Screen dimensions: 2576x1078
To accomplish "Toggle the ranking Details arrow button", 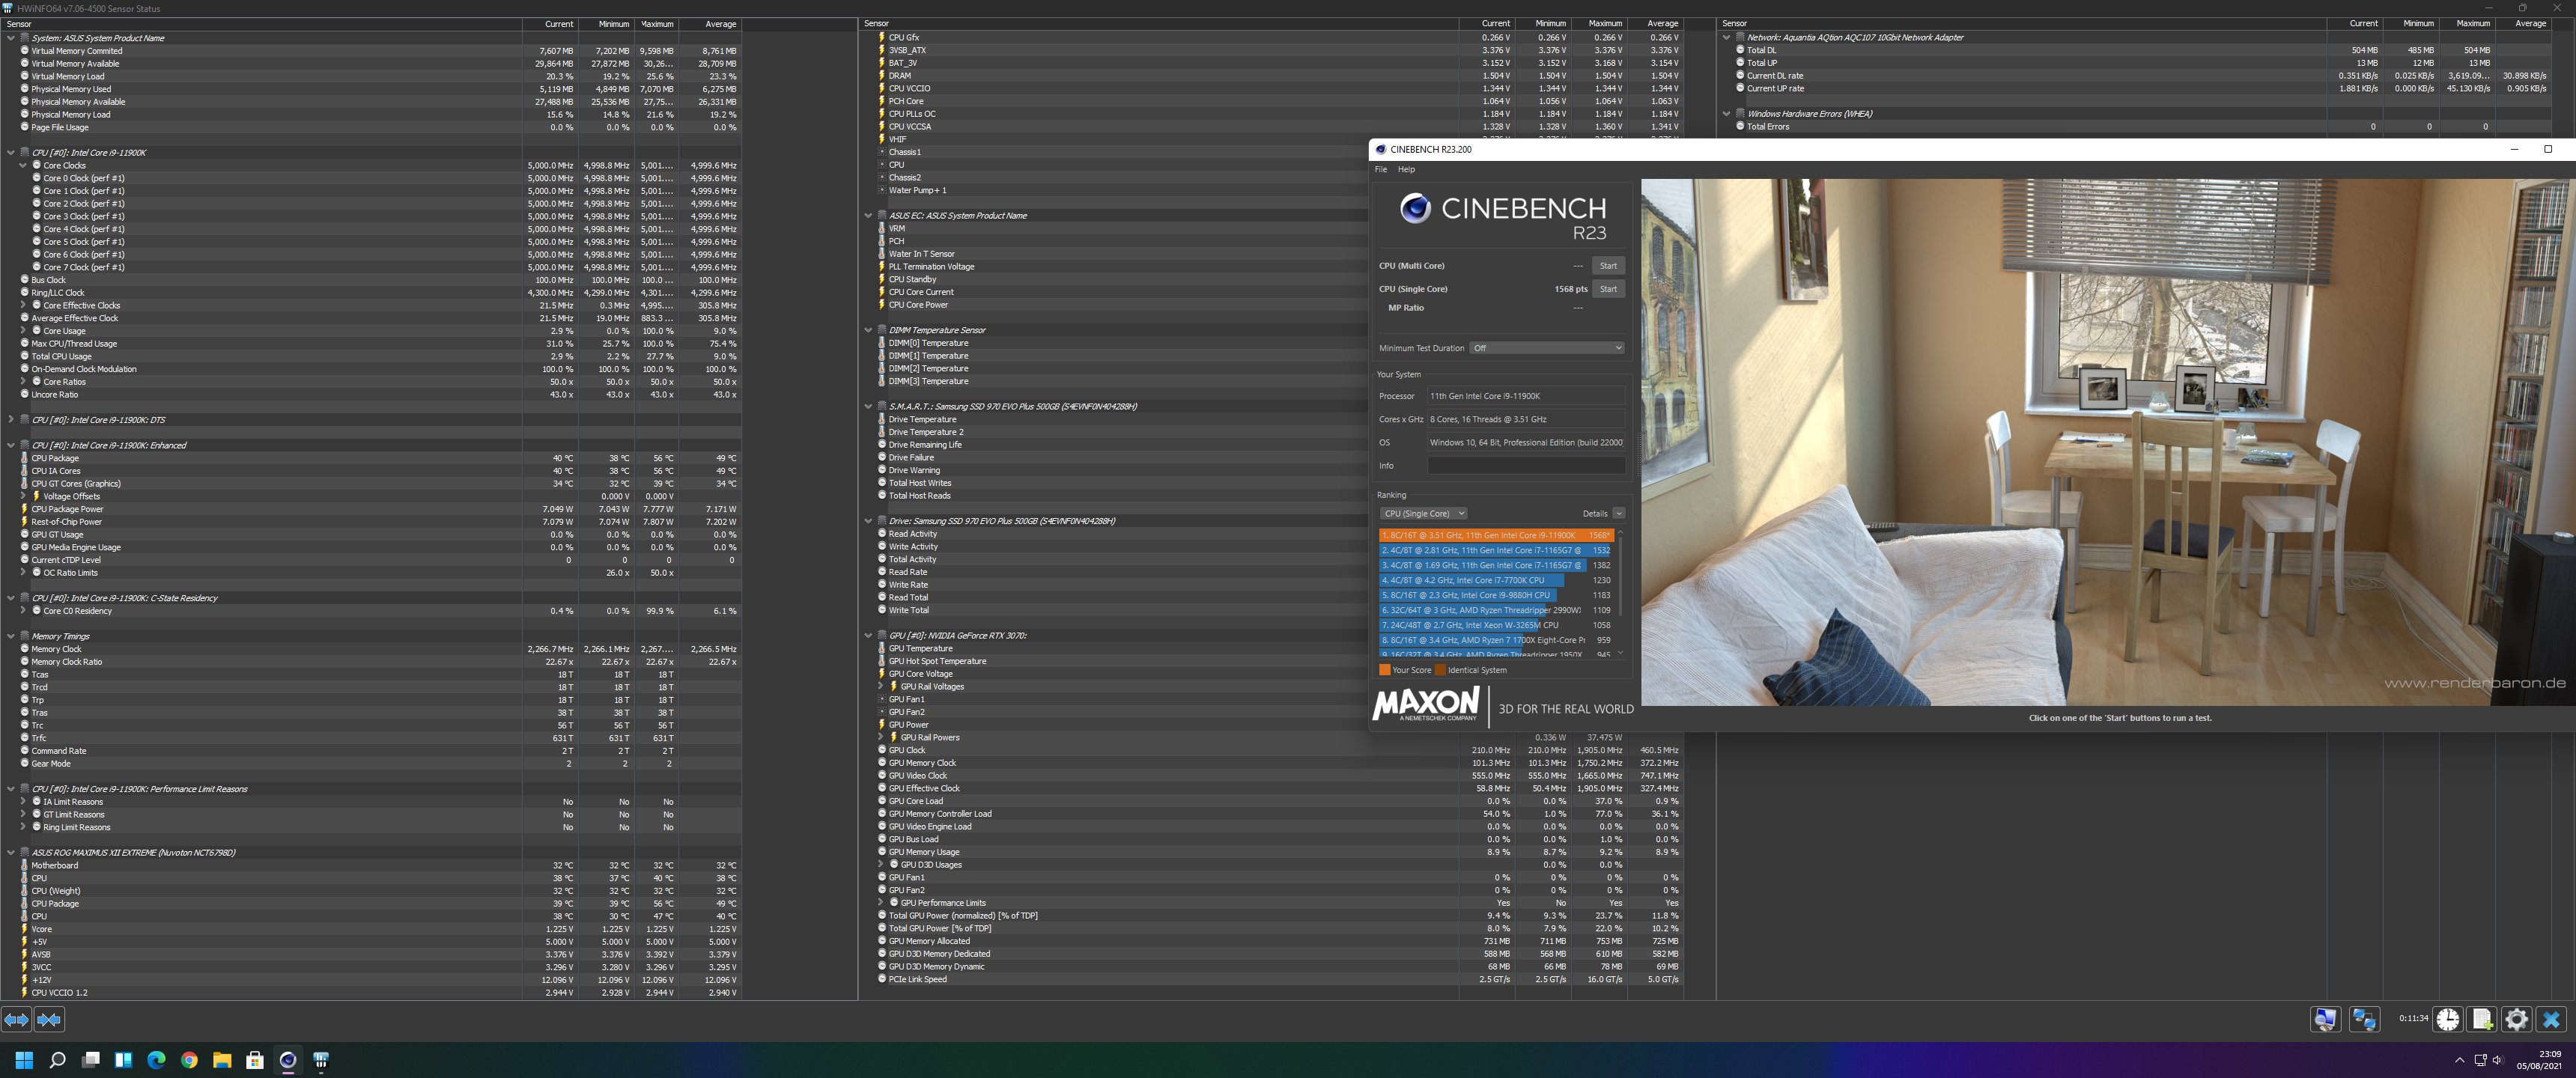I will tap(1618, 514).
